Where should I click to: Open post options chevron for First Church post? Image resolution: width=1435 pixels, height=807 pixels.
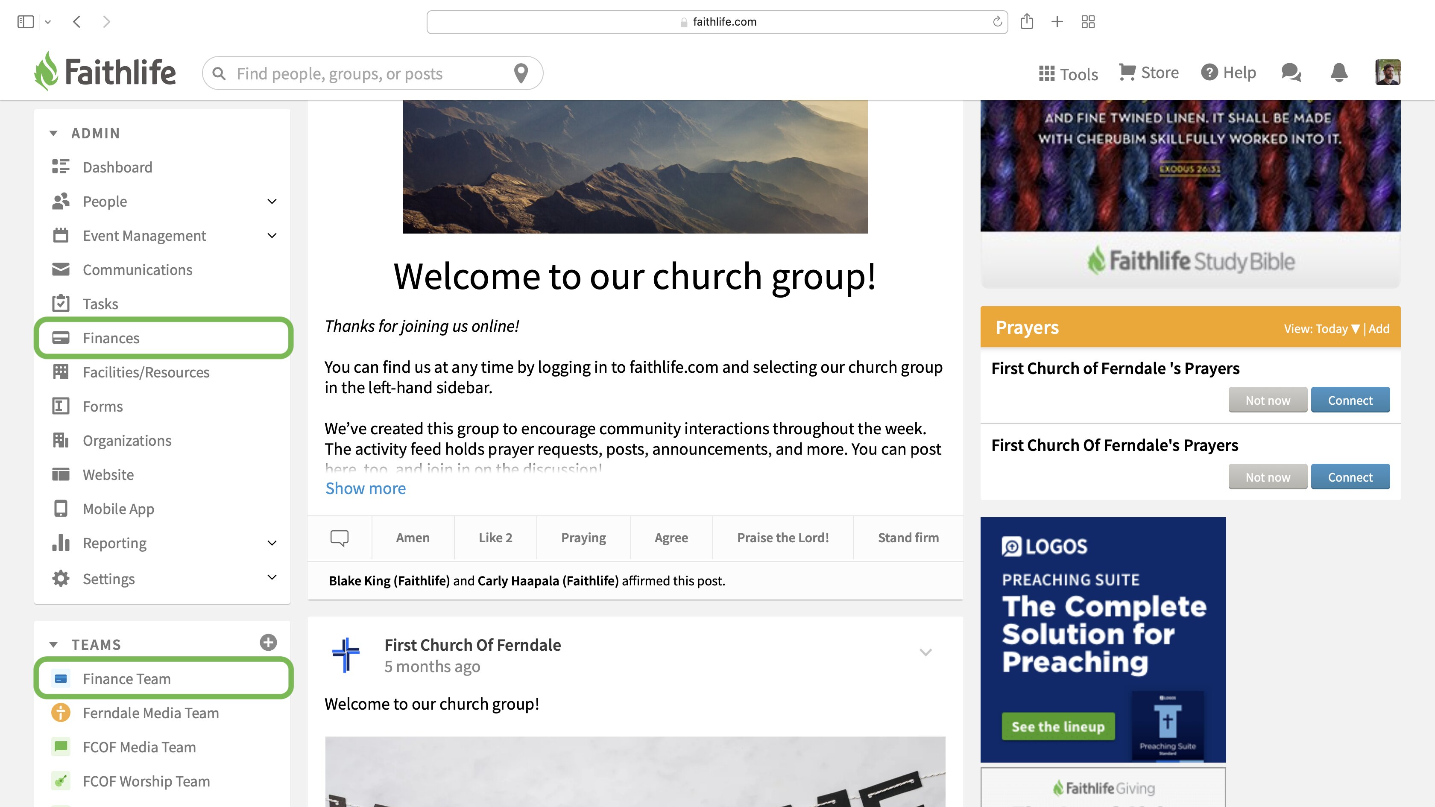pyautogui.click(x=925, y=652)
